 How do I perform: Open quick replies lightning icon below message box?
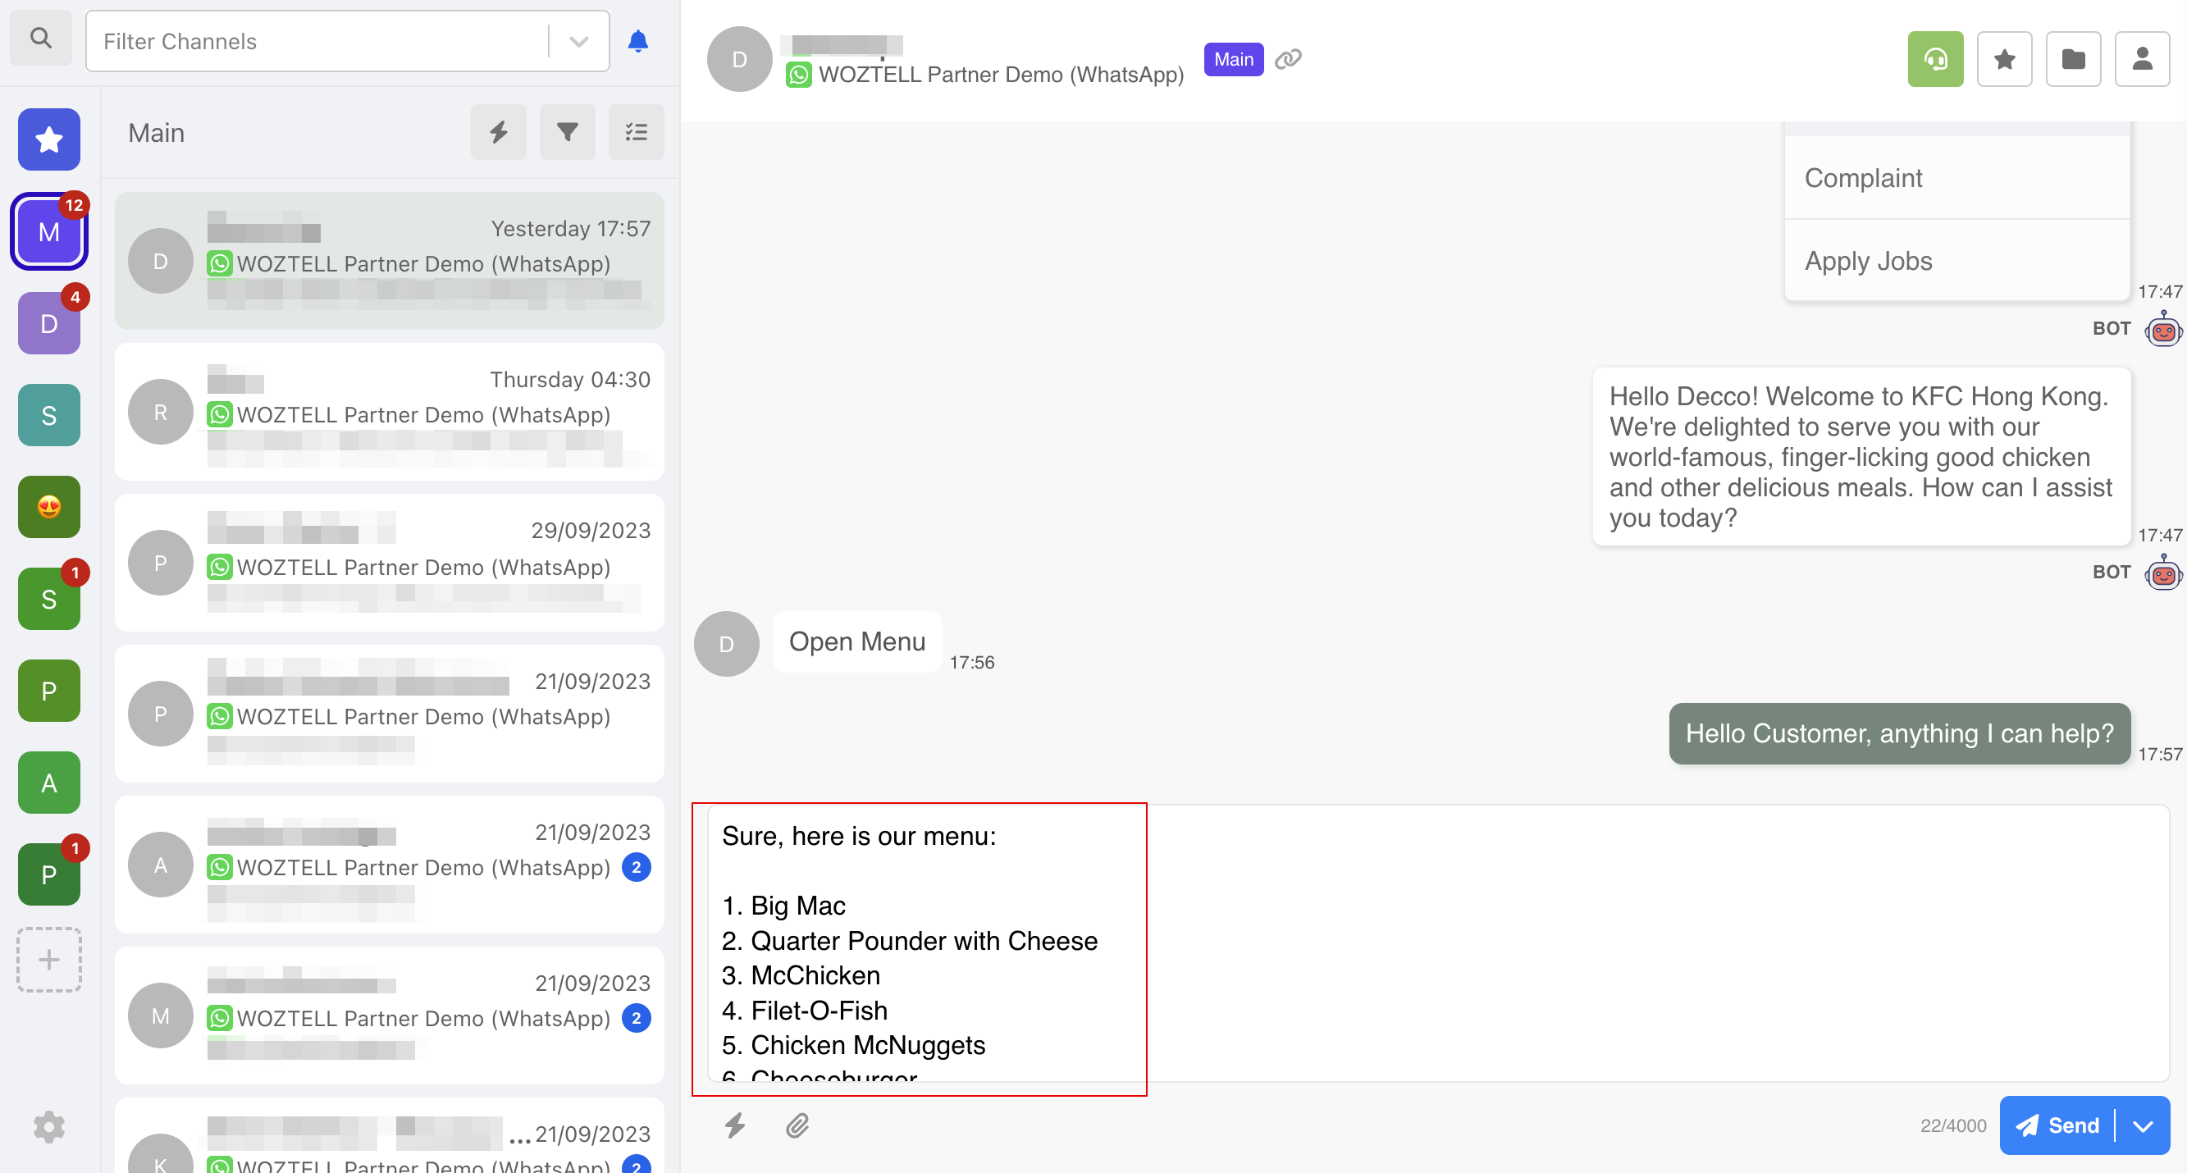(734, 1125)
